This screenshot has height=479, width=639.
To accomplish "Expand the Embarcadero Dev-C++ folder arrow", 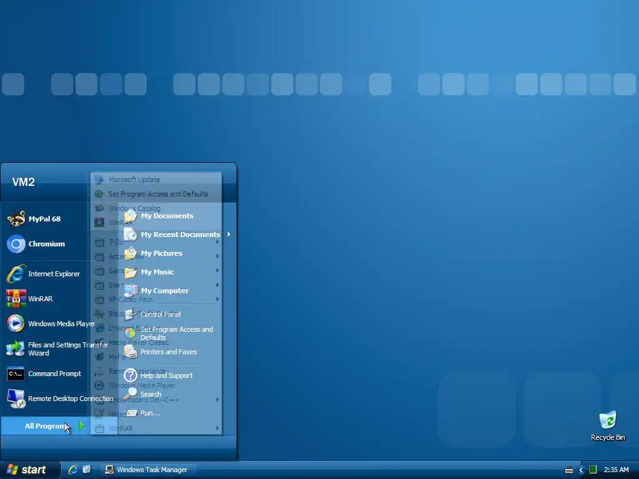I will pos(218,400).
